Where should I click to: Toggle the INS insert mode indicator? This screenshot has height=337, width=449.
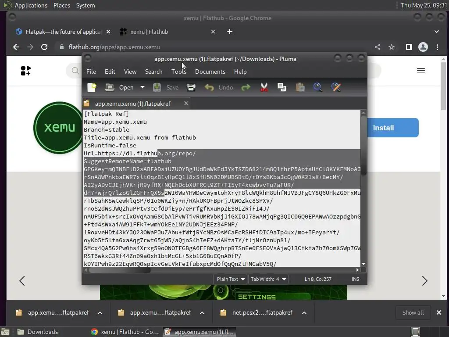point(355,279)
